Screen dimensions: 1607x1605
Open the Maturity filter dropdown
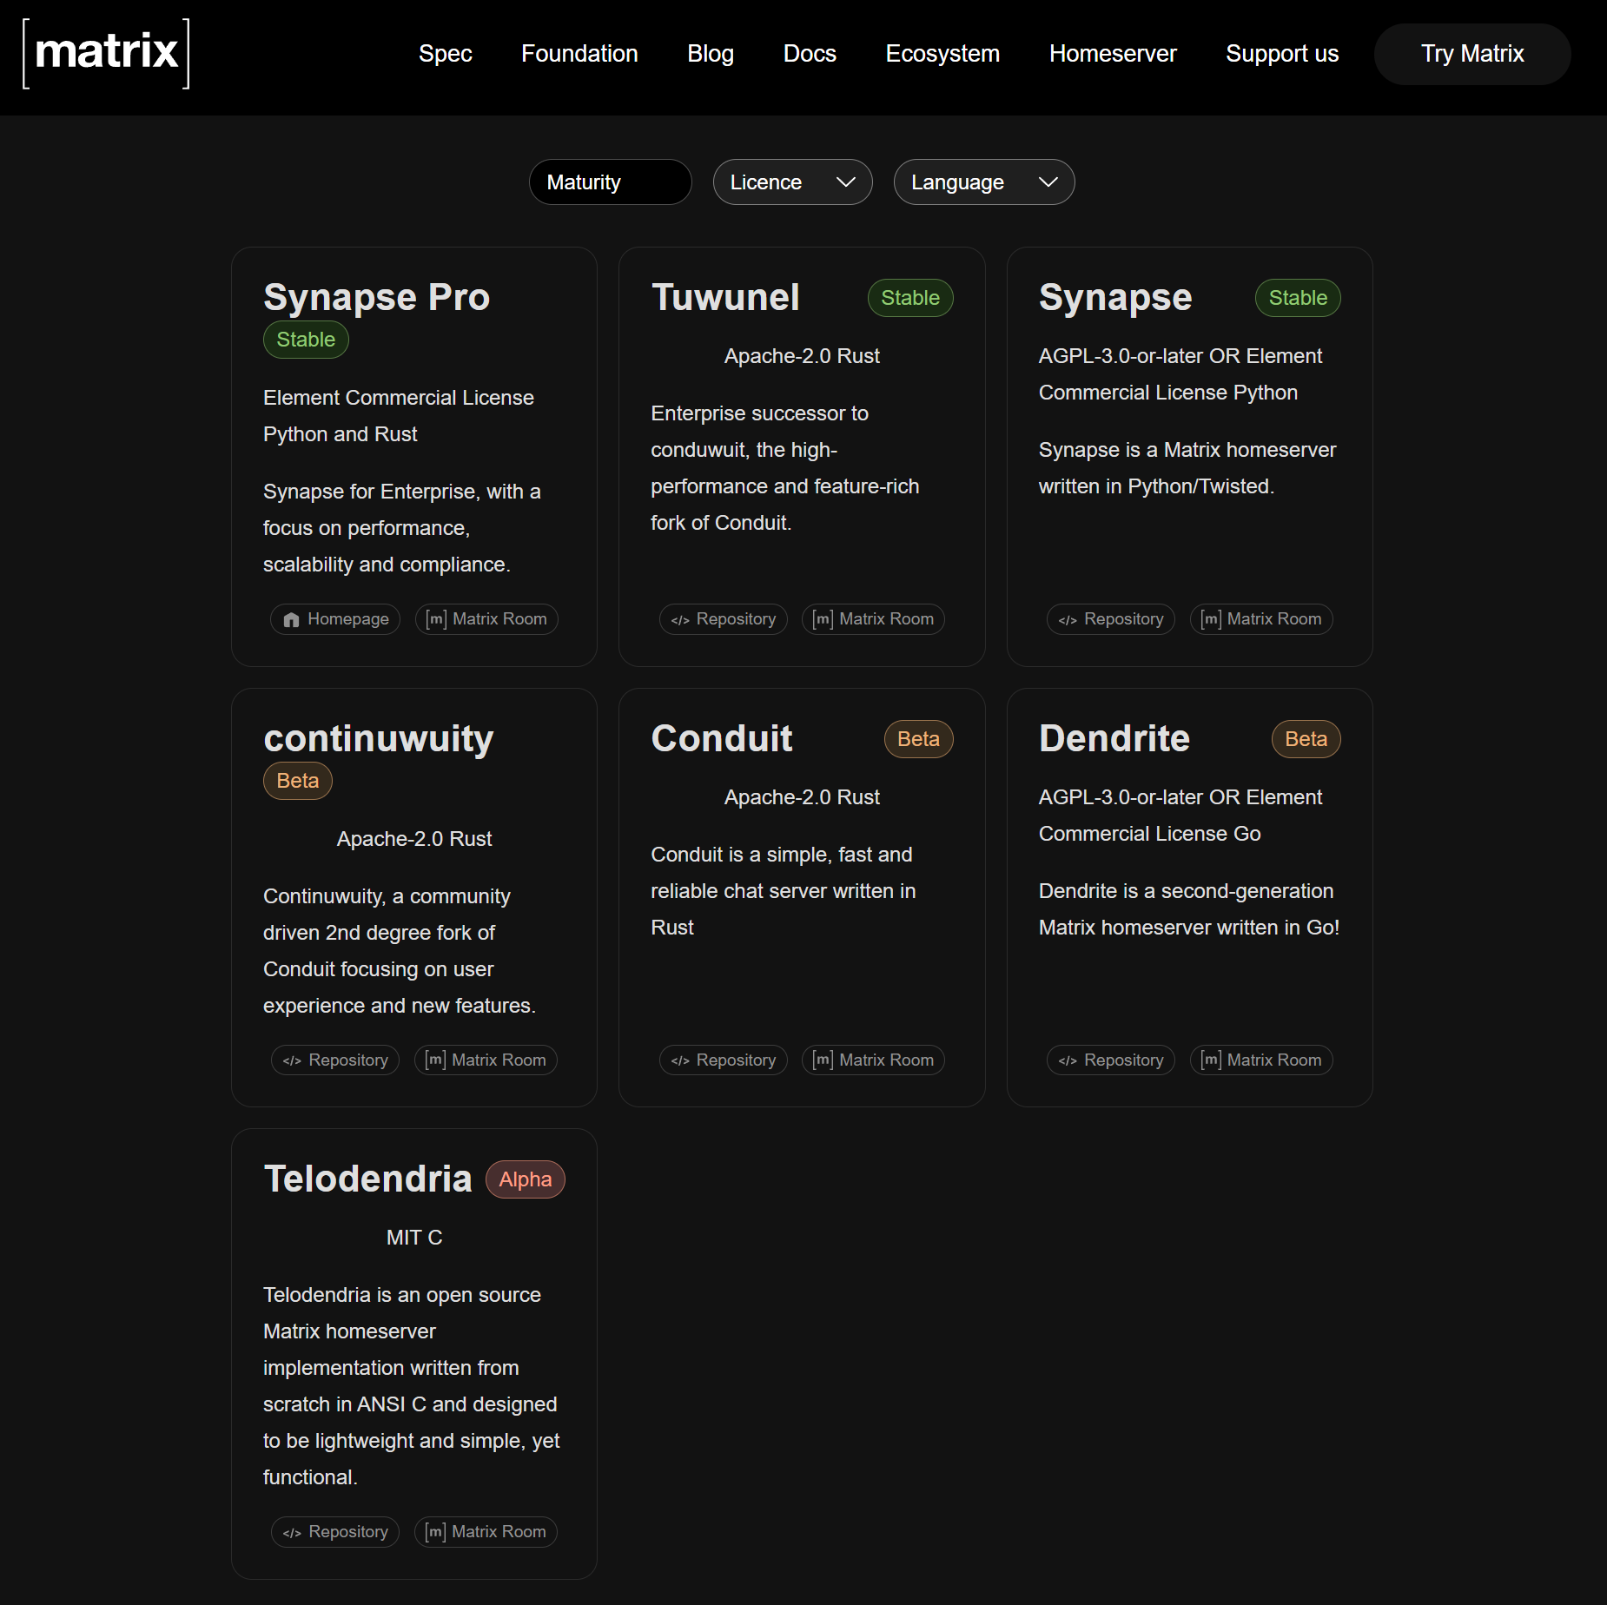[611, 182]
